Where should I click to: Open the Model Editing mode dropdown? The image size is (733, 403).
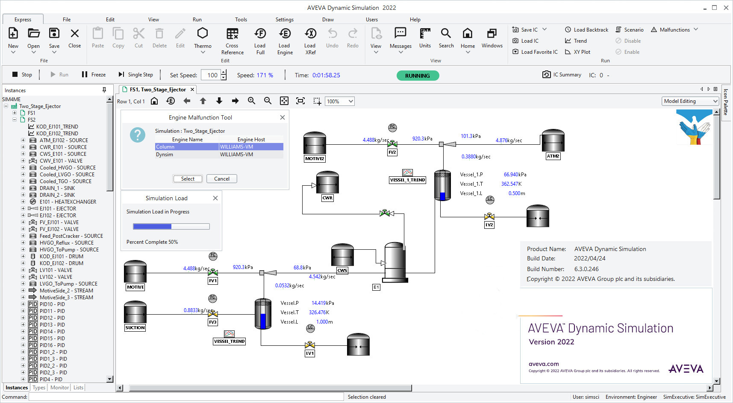point(715,101)
